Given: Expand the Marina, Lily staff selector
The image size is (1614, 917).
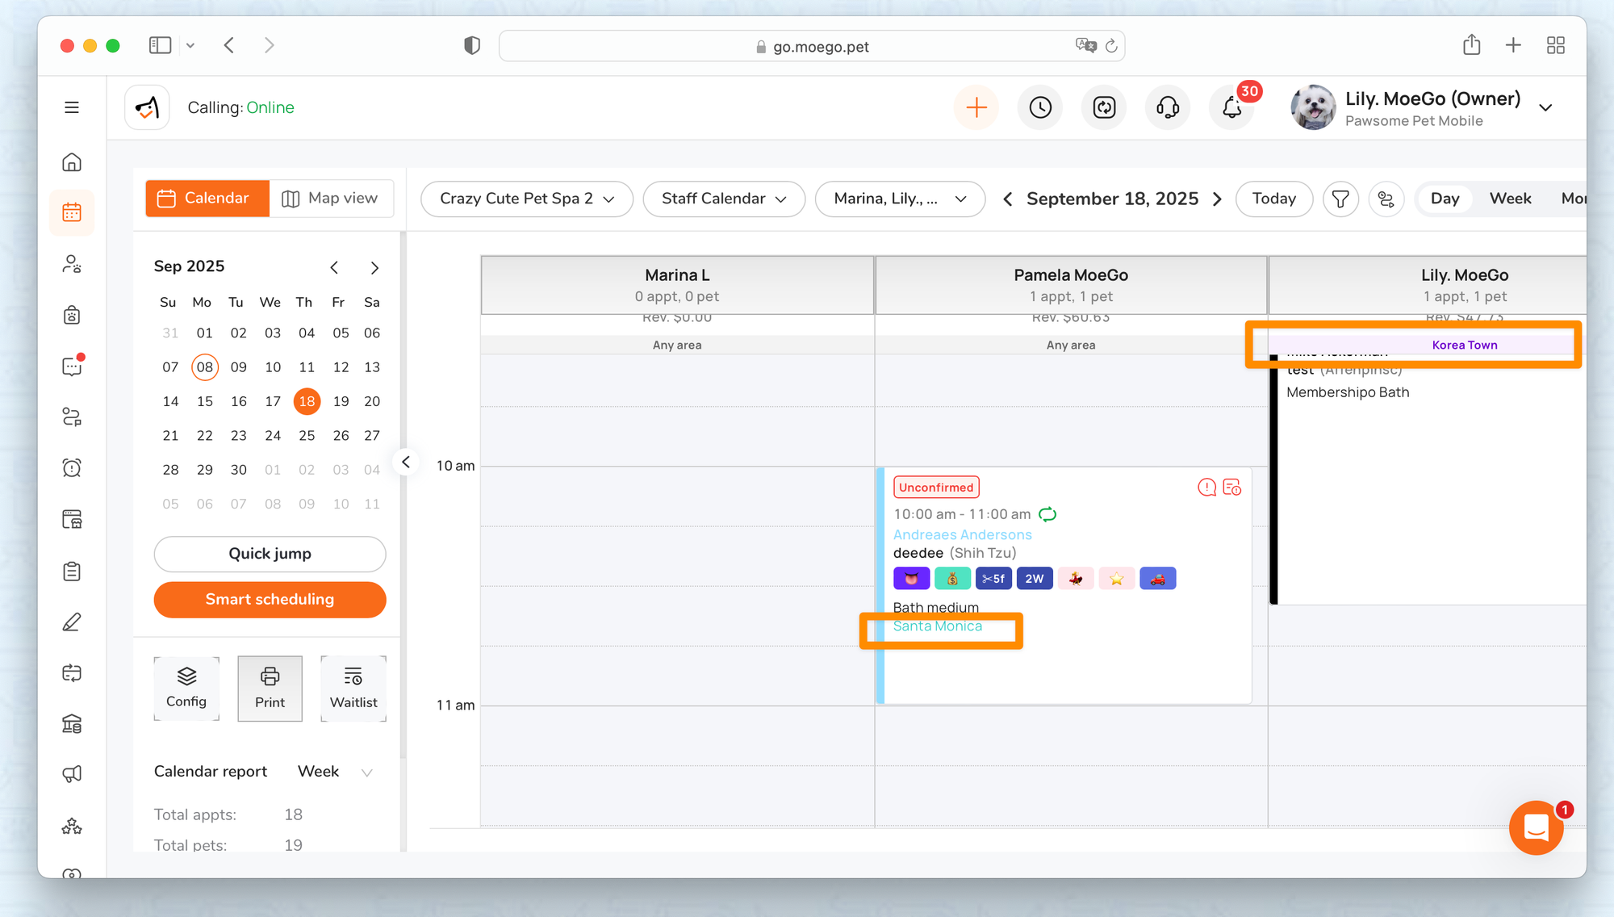Looking at the screenshot, I should coord(900,199).
